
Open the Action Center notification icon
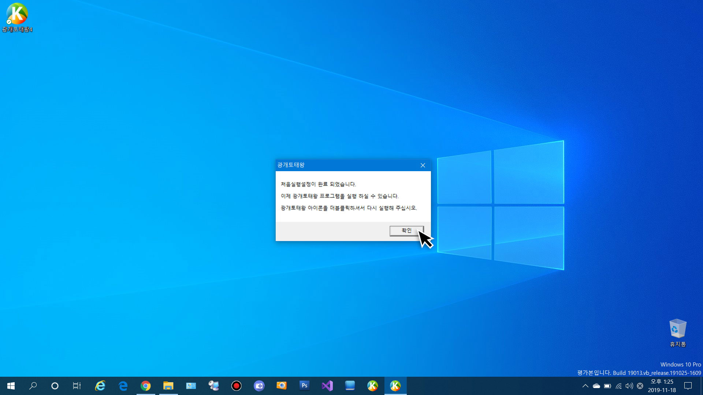pyautogui.click(x=688, y=386)
